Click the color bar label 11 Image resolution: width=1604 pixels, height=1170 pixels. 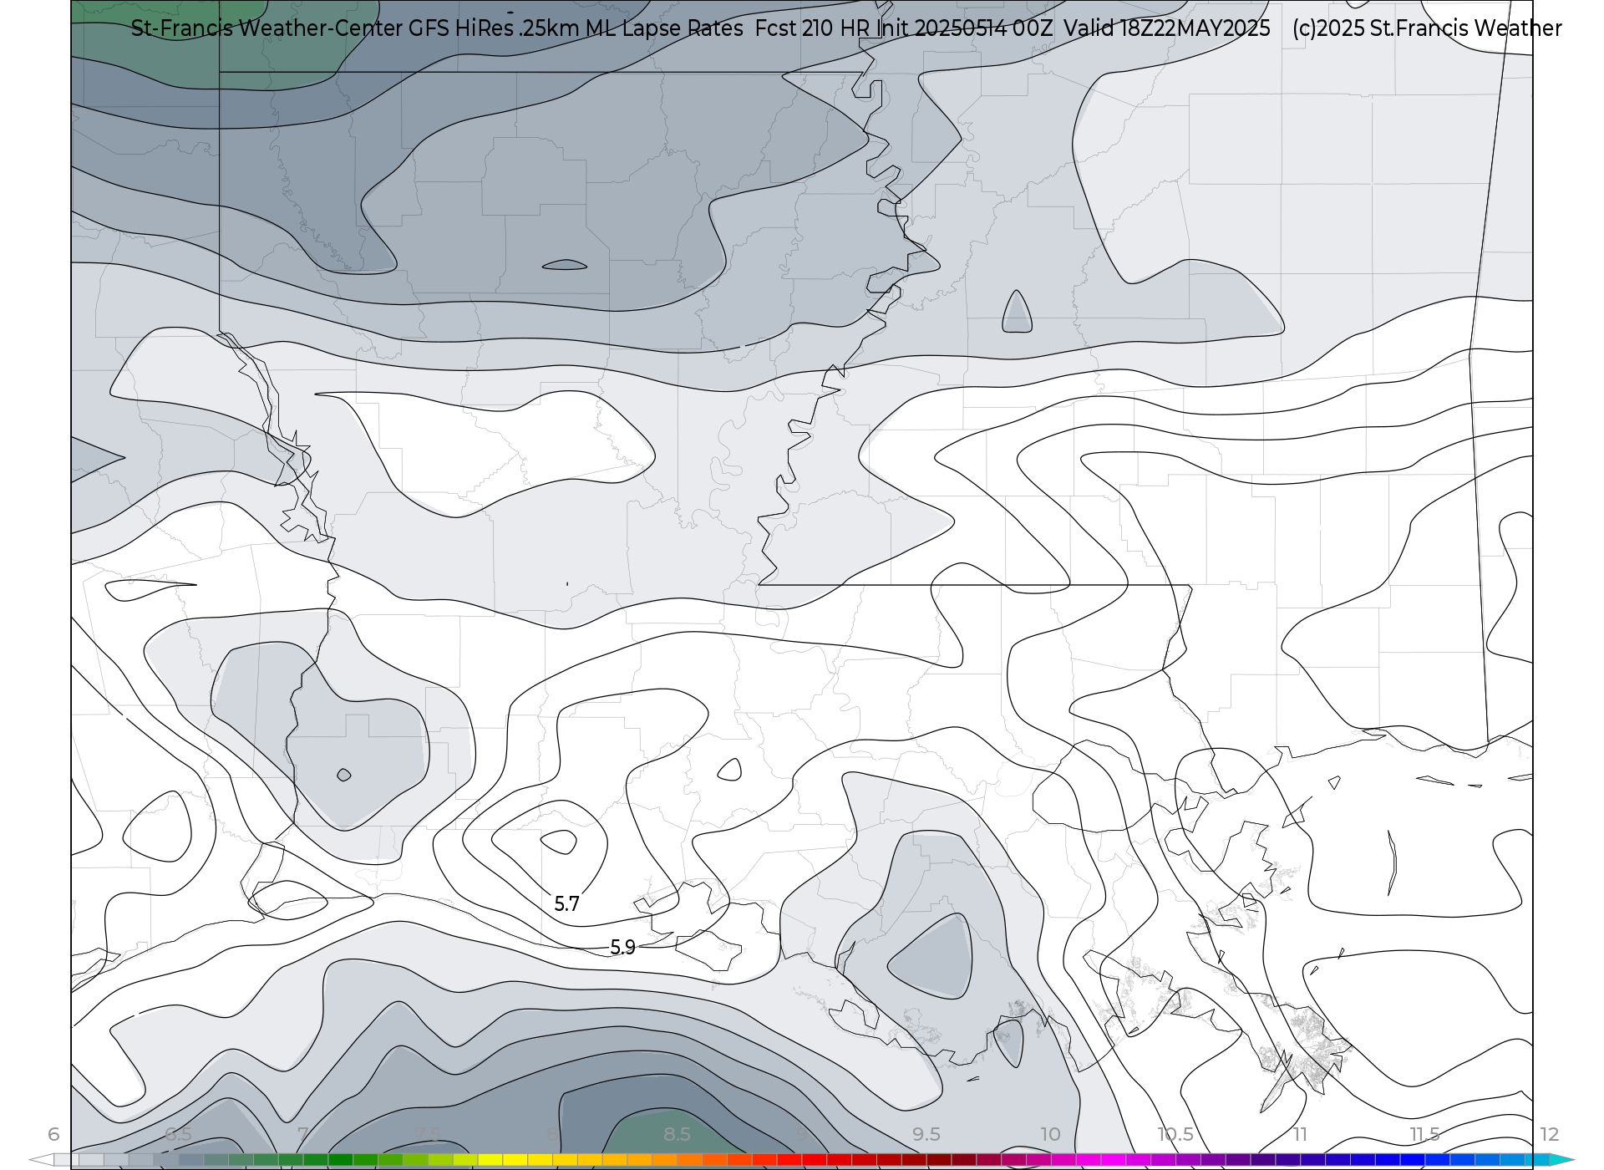point(1300,1134)
